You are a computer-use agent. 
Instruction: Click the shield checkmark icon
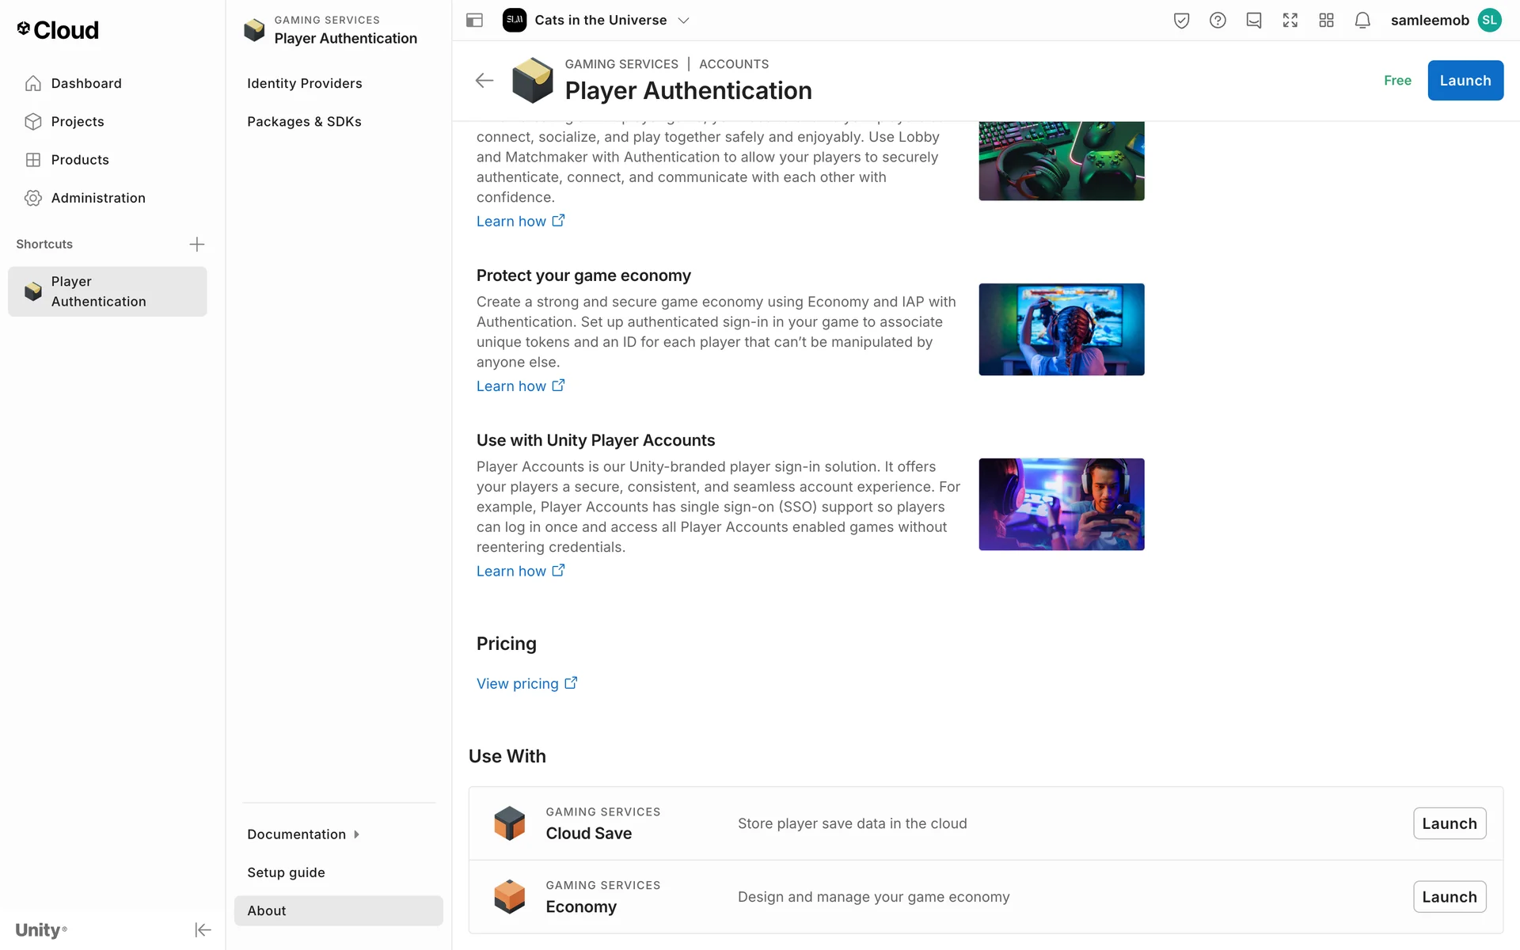point(1181,21)
